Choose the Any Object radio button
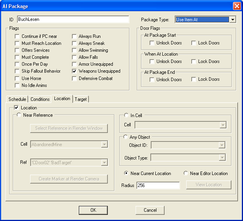243x221 pixels. point(126,137)
